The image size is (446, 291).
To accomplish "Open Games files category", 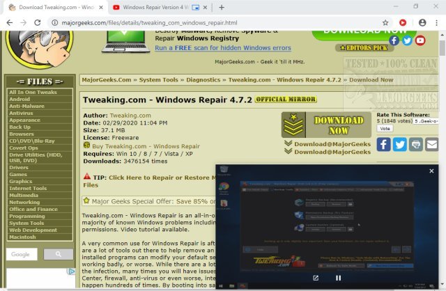I will pyautogui.click(x=18, y=174).
